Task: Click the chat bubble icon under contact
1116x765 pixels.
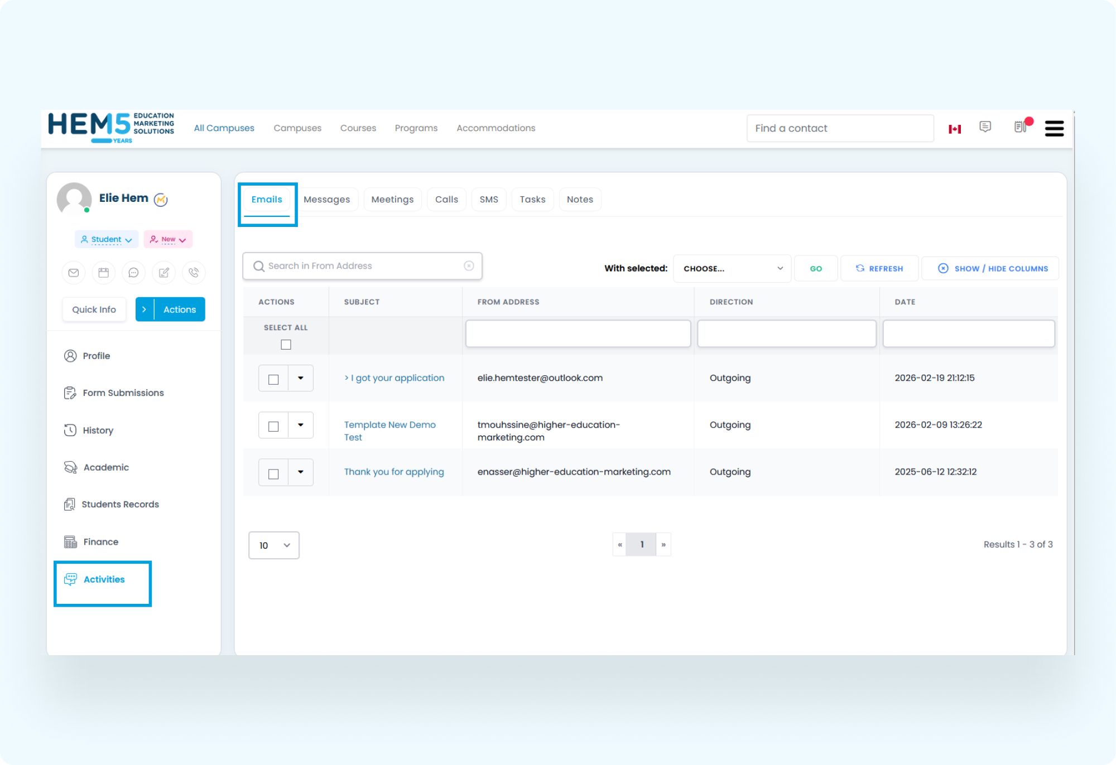Action: (133, 273)
